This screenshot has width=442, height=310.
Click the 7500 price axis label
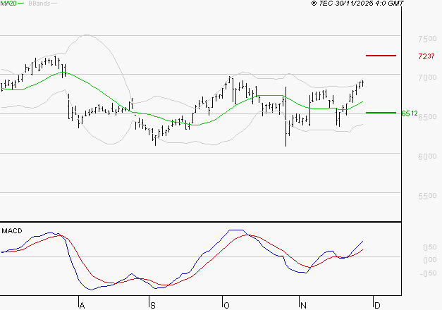tap(427, 39)
